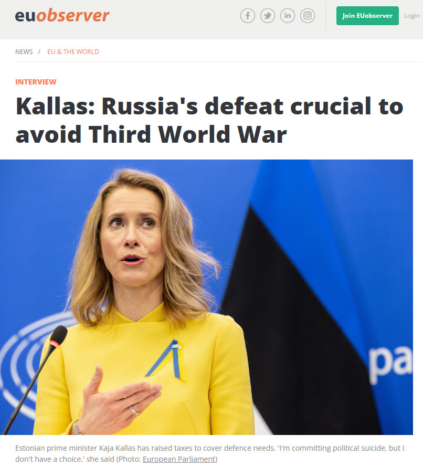Navigate to the NEWS breadcrumb

(24, 52)
